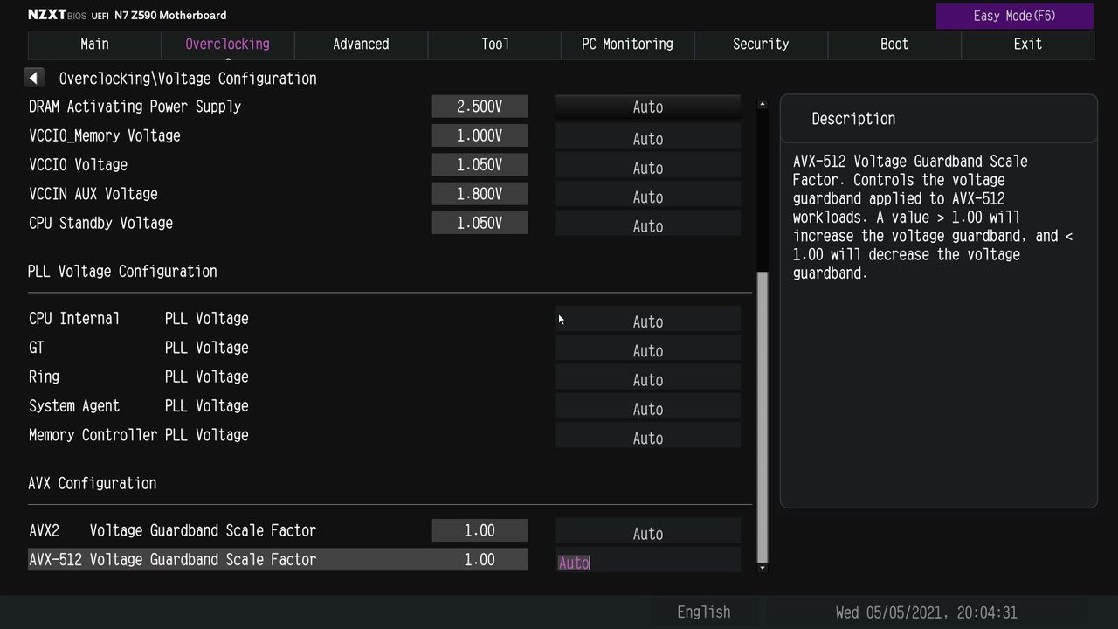Viewport: 1118px width, 629px height.
Task: Select the Ring PLL Voltage row
Action: tap(139, 377)
